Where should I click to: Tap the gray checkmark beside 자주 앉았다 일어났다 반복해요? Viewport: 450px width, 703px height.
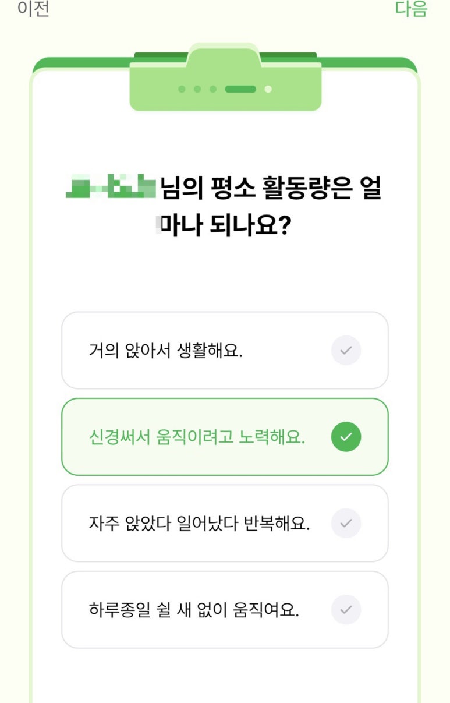click(346, 523)
